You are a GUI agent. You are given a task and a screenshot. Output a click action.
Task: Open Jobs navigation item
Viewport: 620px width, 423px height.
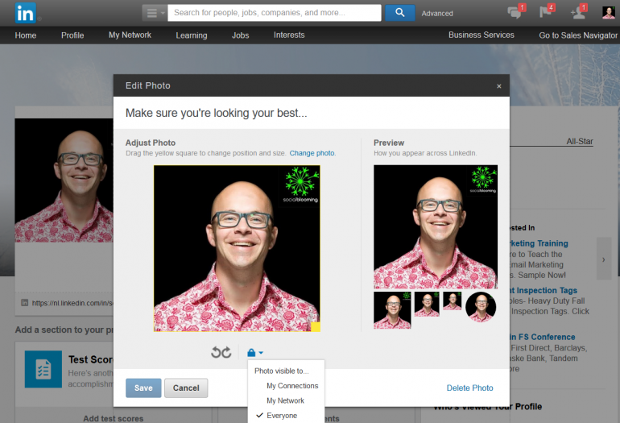click(241, 35)
